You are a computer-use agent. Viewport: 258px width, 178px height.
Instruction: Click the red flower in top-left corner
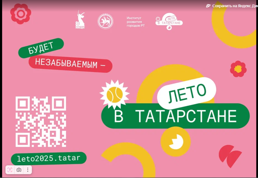coord(21,14)
